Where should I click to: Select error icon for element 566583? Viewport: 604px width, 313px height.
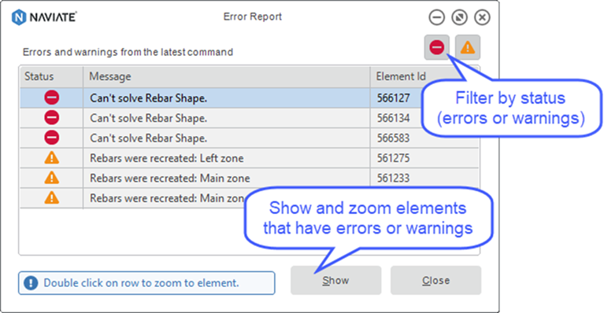tap(52, 138)
